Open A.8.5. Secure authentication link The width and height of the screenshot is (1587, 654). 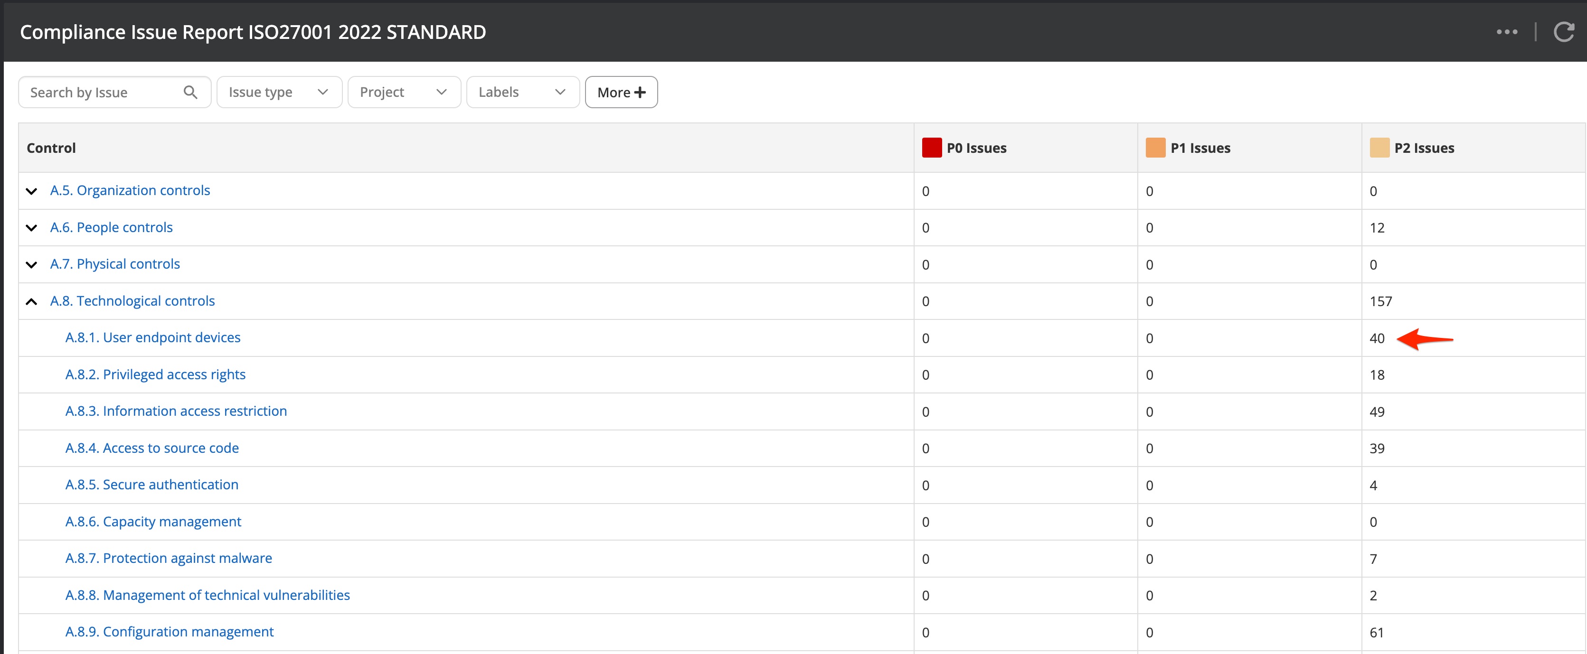pos(151,485)
